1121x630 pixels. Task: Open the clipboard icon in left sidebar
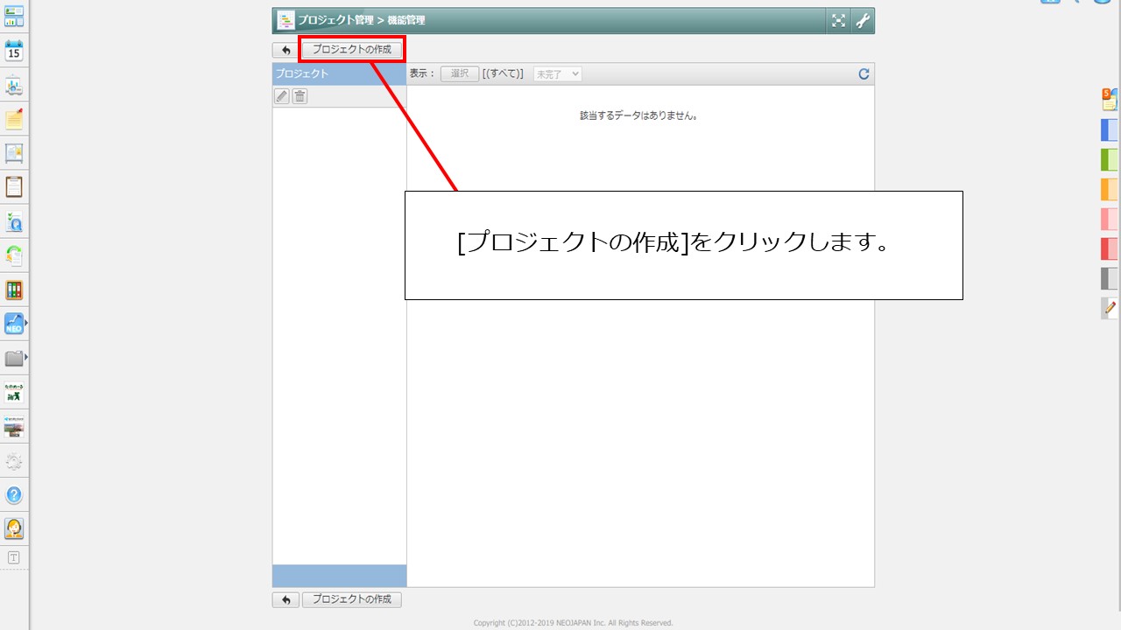tap(14, 187)
